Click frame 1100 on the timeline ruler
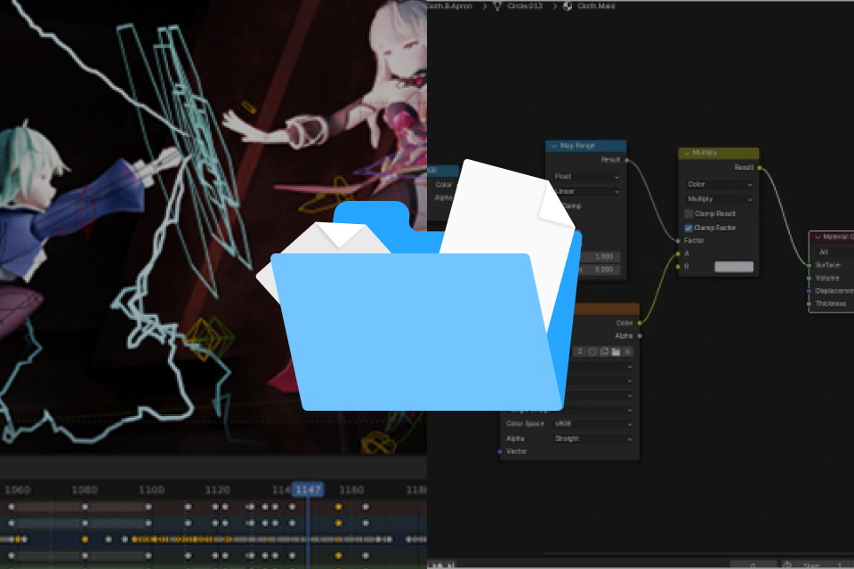 151,490
